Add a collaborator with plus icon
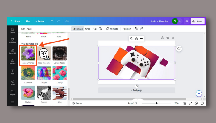This screenshot has width=216, height=123. (180, 21)
